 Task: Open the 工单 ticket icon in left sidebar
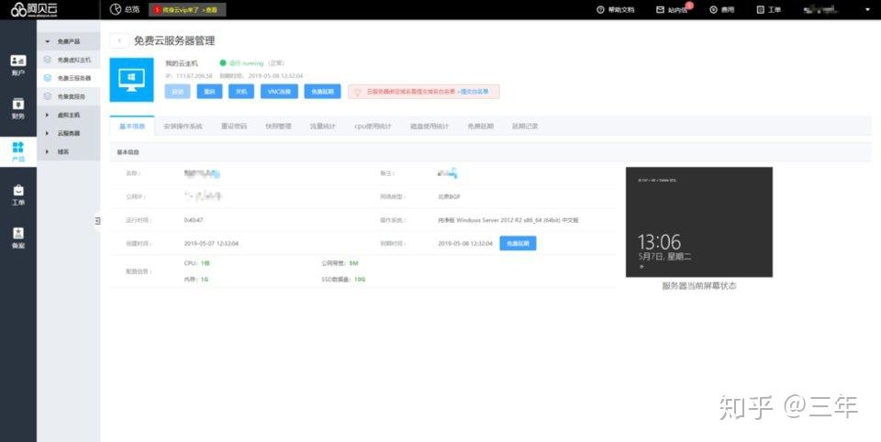pyautogui.click(x=17, y=195)
